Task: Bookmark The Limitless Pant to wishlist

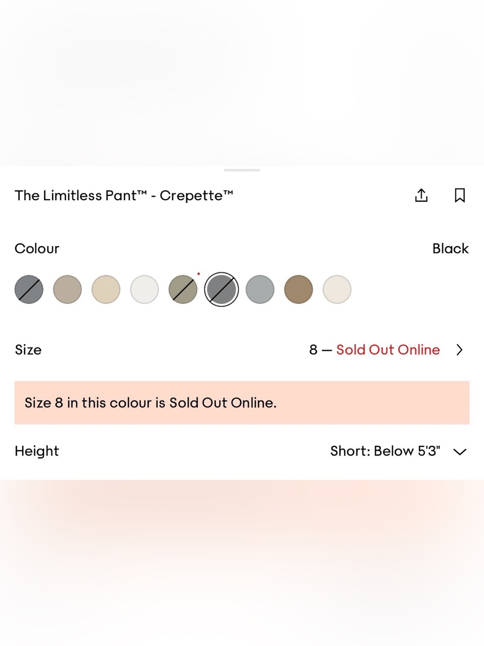Action: tap(460, 195)
